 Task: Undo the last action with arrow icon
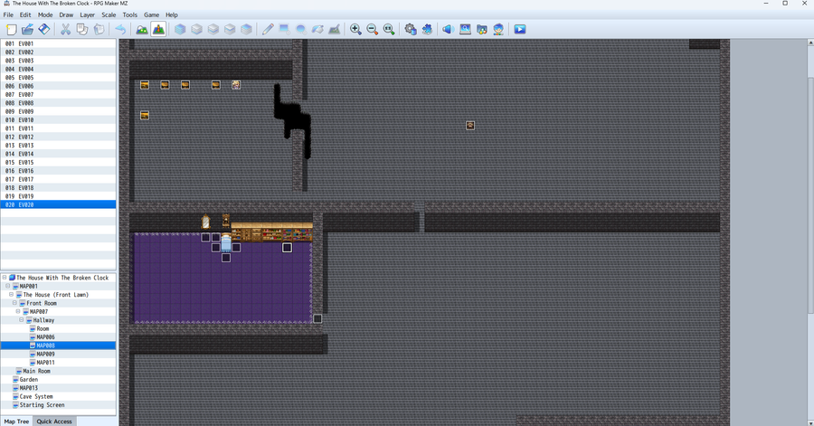point(120,30)
